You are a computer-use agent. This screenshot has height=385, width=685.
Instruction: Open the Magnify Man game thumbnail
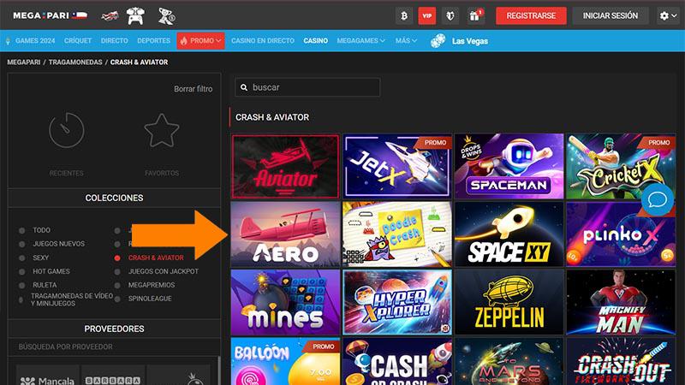pyautogui.click(x=621, y=302)
